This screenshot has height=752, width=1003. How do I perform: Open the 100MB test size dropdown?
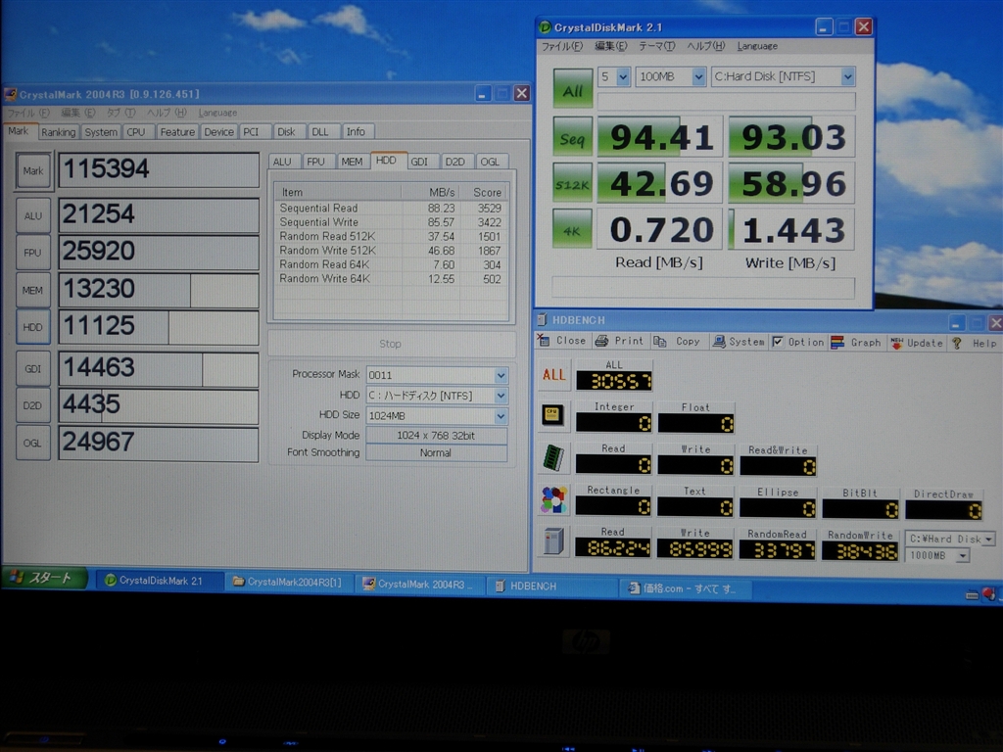pyautogui.click(x=698, y=77)
